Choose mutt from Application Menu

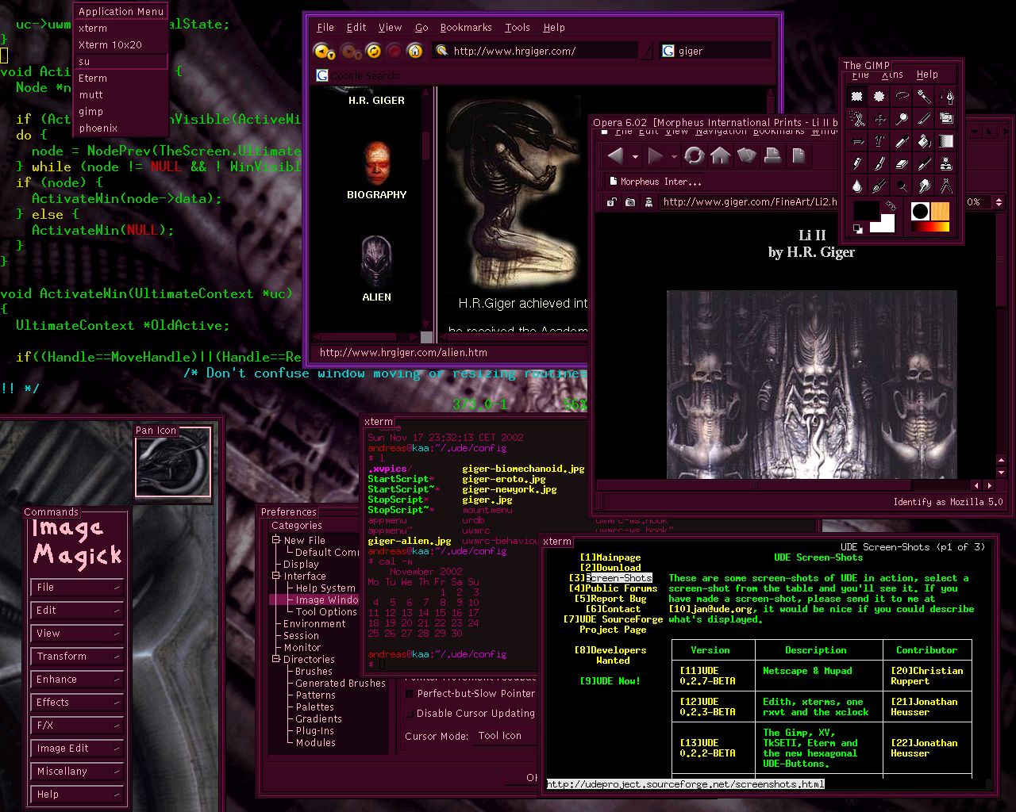pos(121,95)
